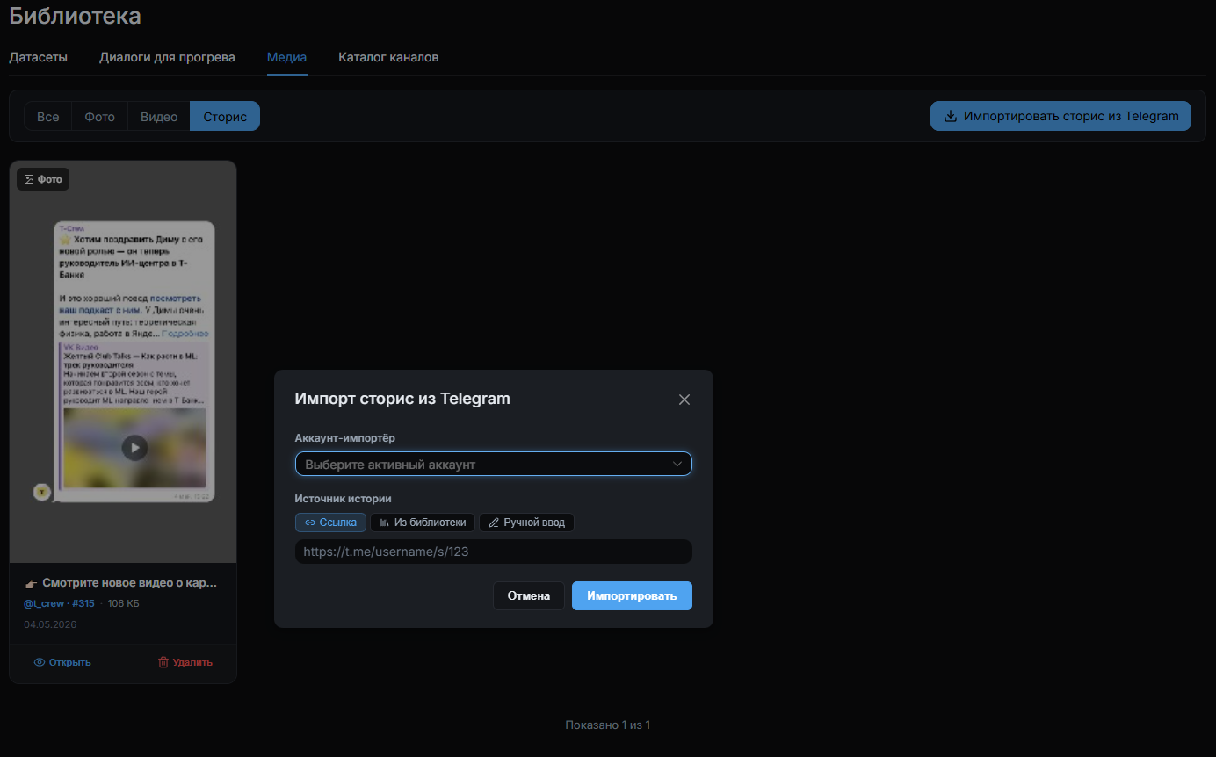Filter media by Сторис
The height and width of the screenshot is (757, 1216).
pyautogui.click(x=225, y=116)
